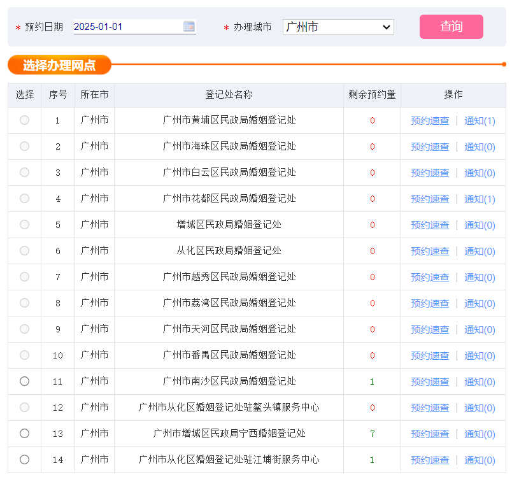Click 预约速查 for 天河区 registry
Screen dimensions: 519x484
[430, 329]
